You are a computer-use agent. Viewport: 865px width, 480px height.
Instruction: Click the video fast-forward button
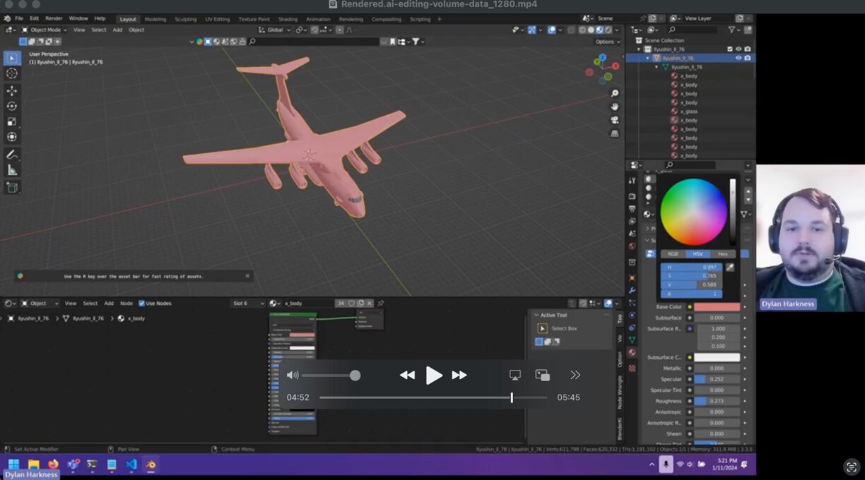click(459, 376)
